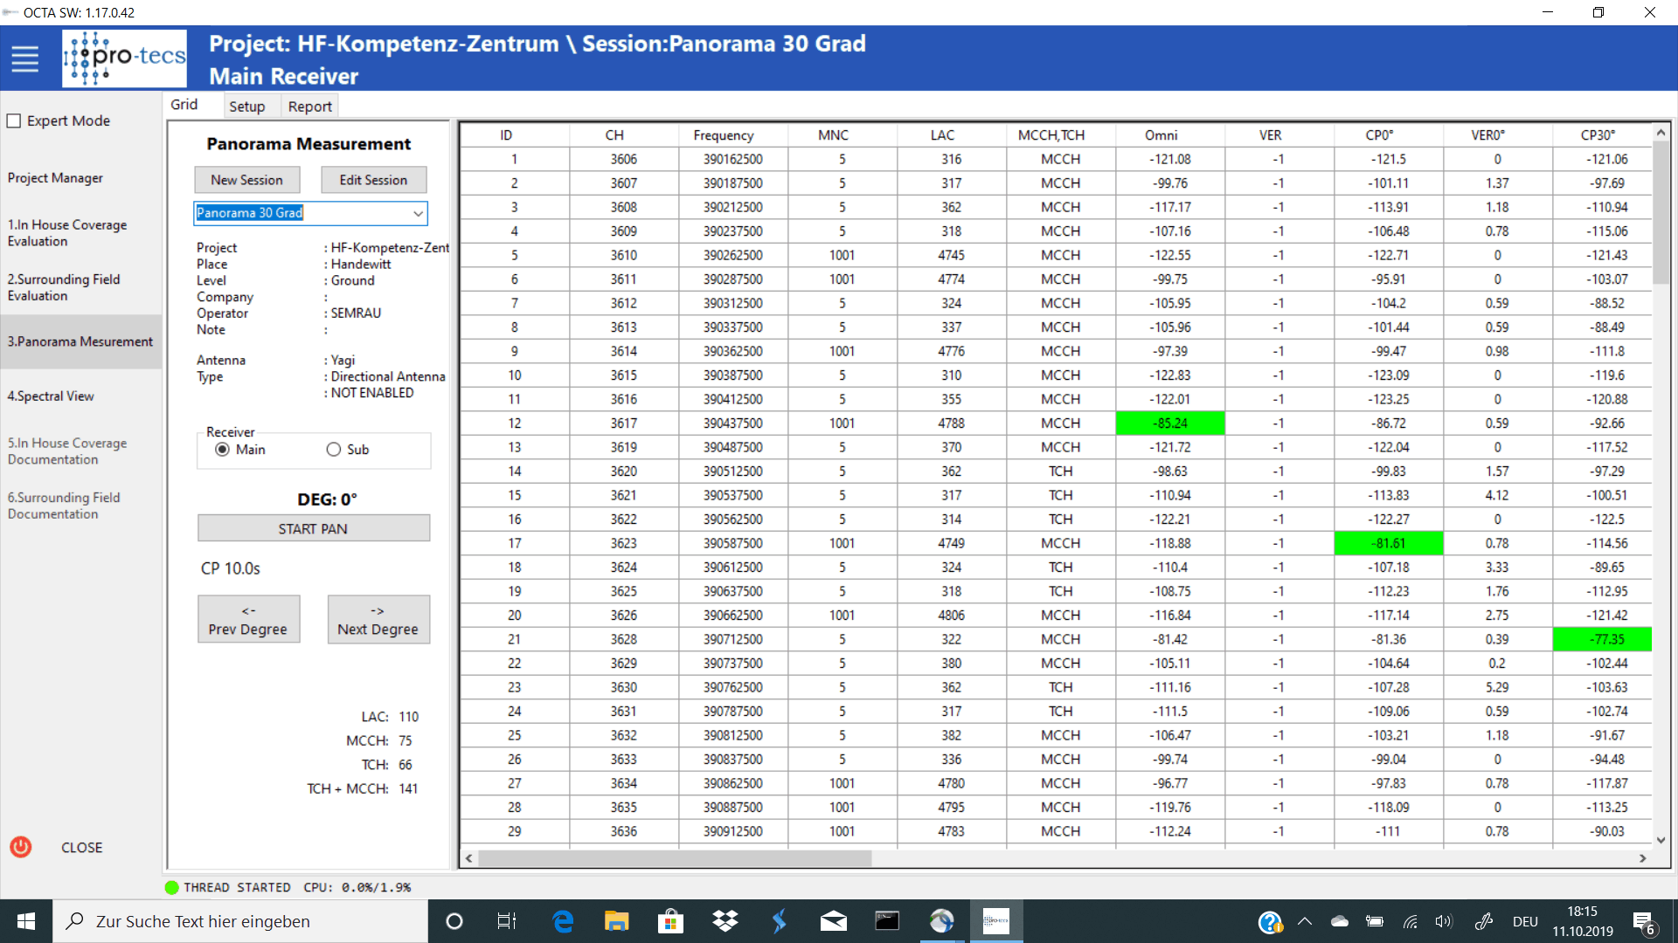Open the hamburger menu icon
1678x943 pixels.
tap(24, 59)
